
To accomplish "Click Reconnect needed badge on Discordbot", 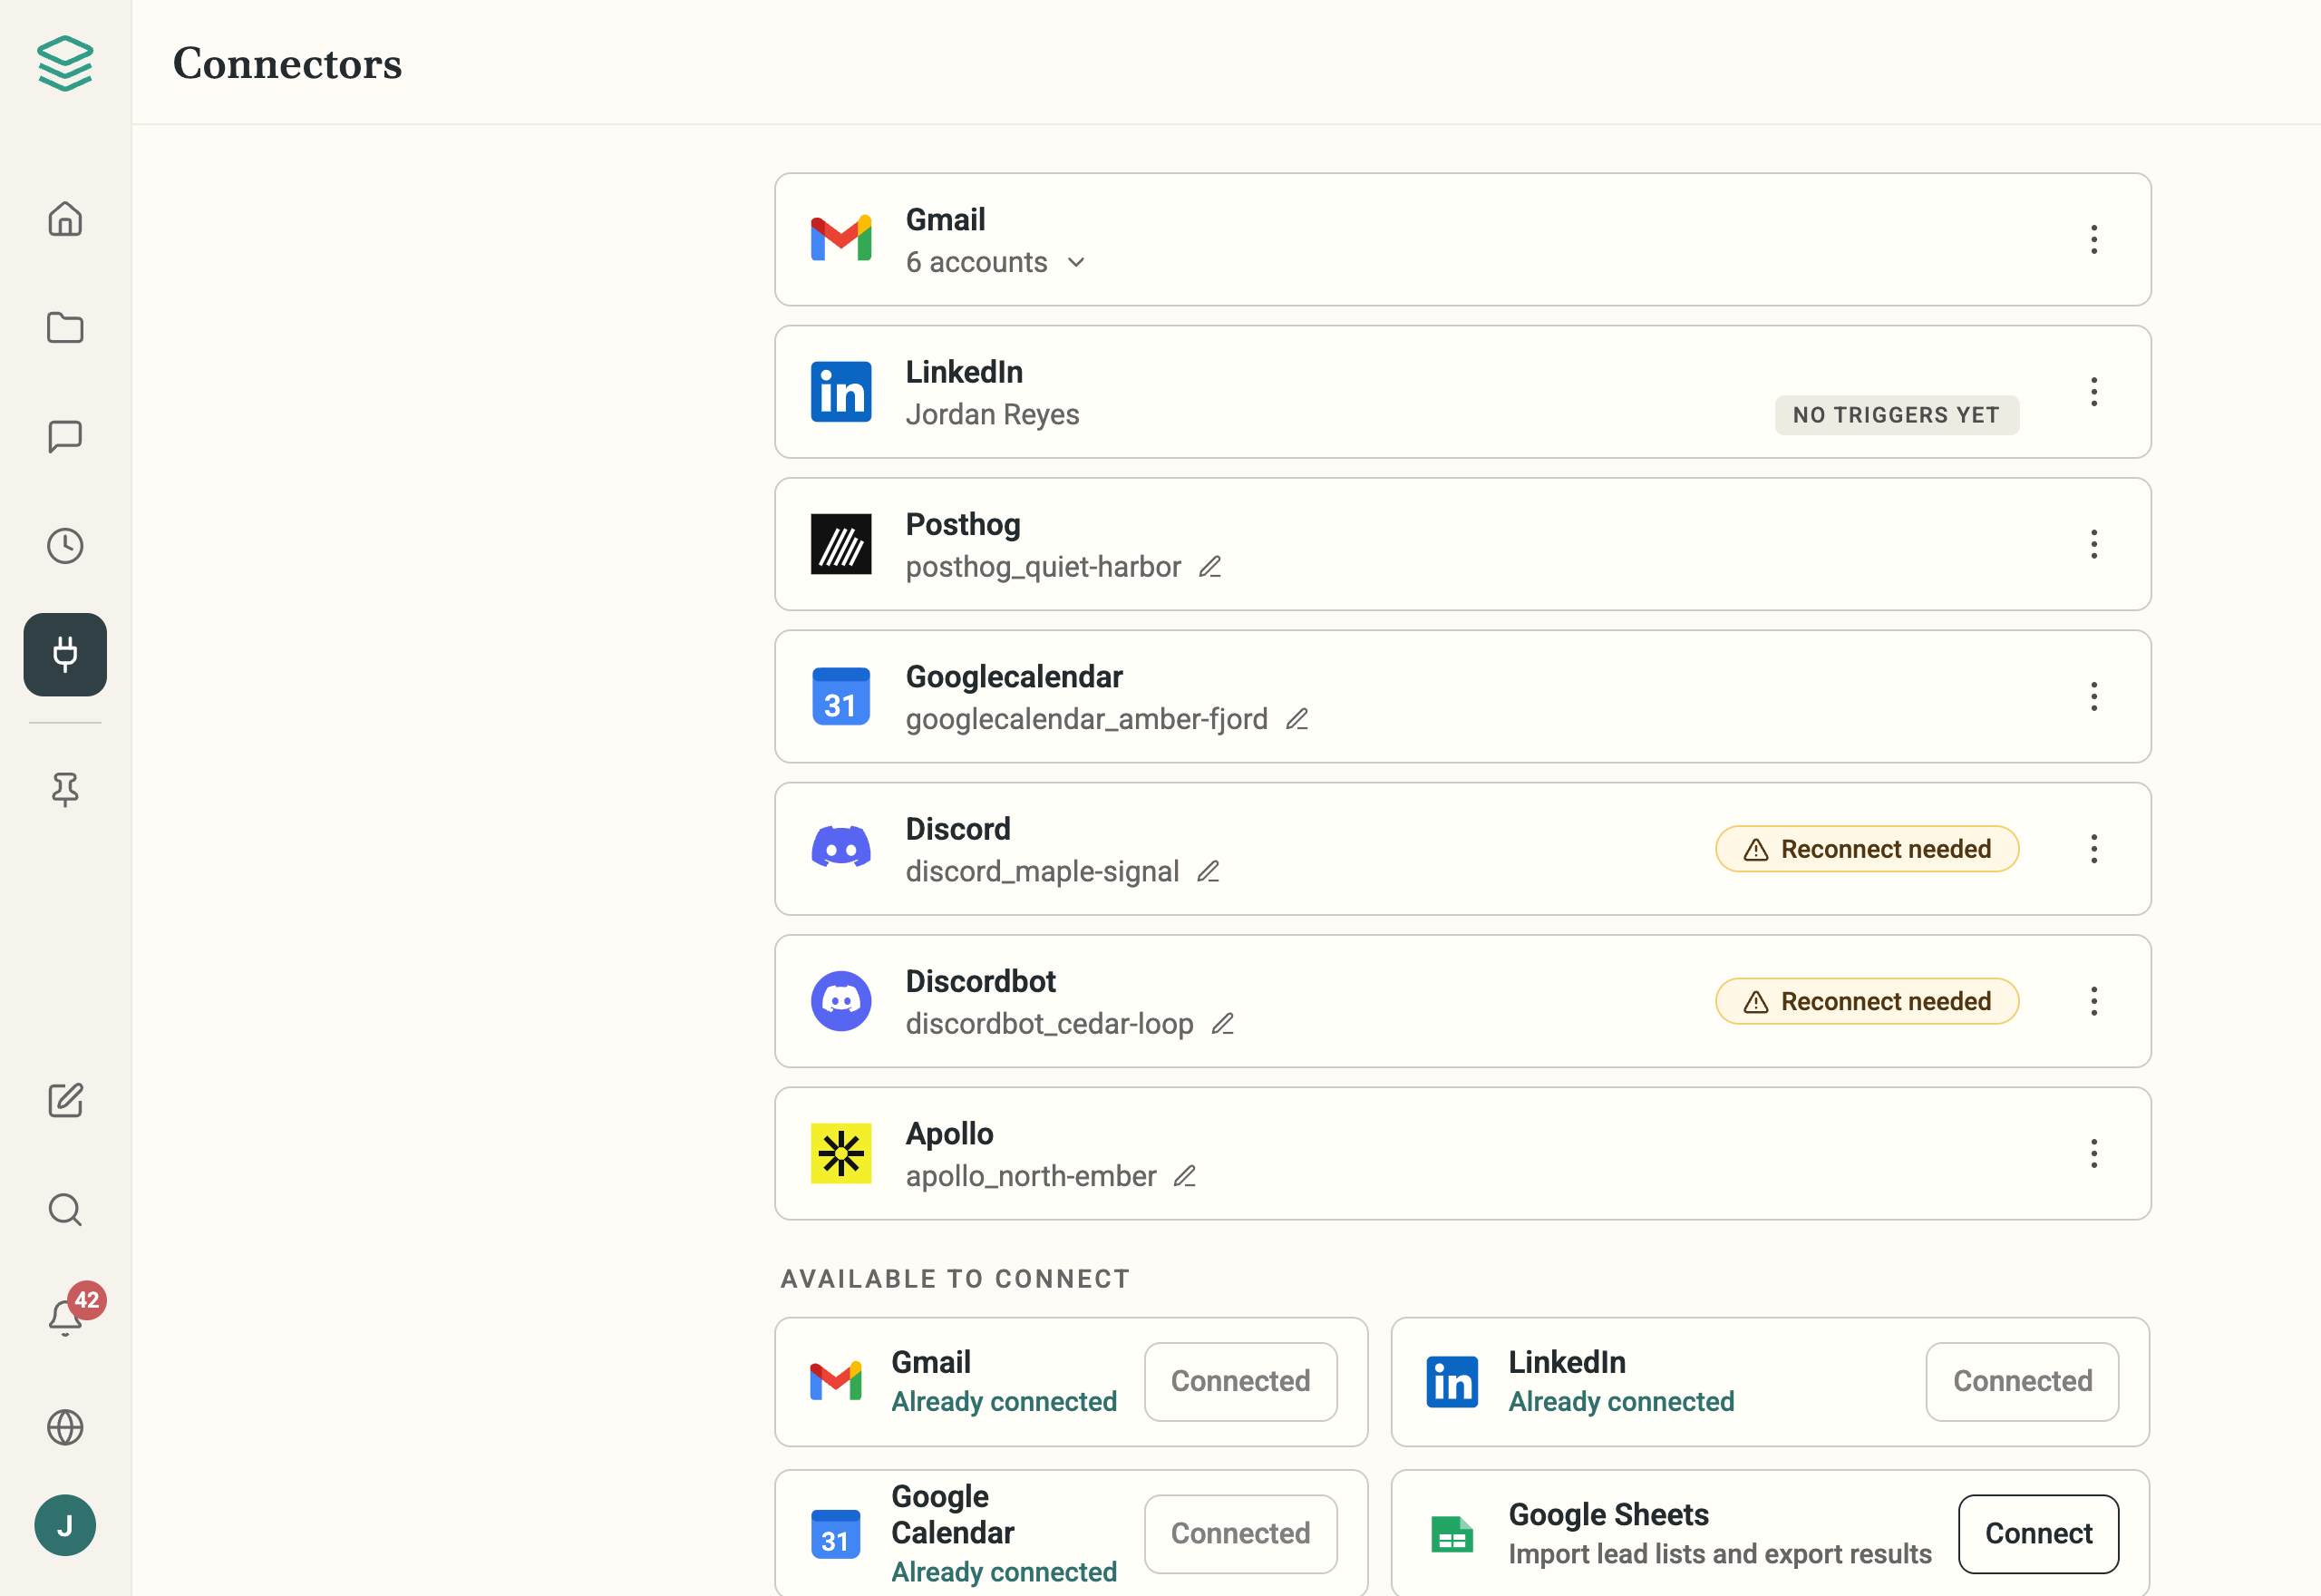I will click(x=1867, y=1002).
